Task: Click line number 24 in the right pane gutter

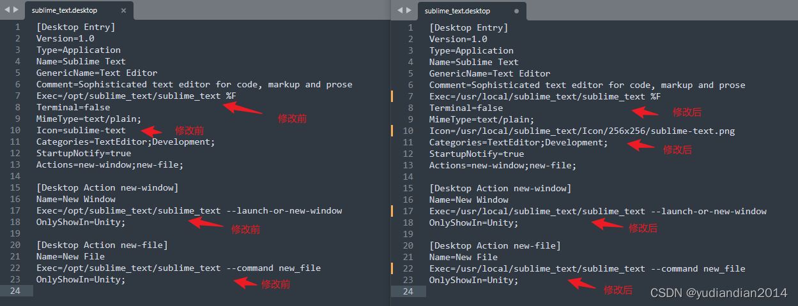Action: click(408, 291)
